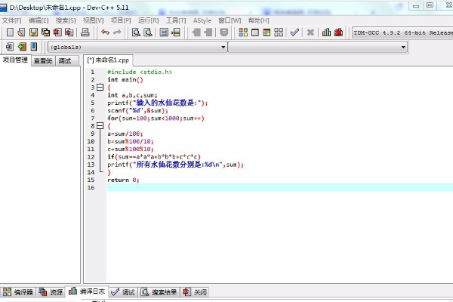Switch to the 调试 side panel tab

[x=65, y=61]
